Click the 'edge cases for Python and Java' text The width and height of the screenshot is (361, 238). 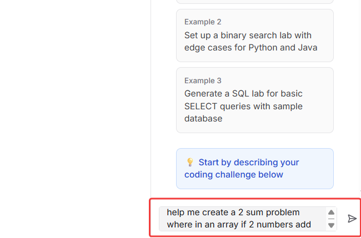250,48
